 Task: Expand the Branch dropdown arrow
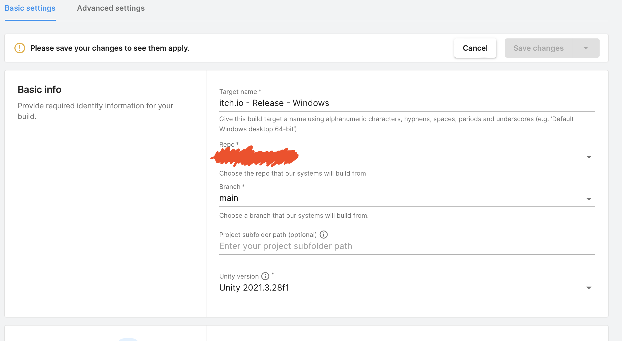tap(589, 199)
